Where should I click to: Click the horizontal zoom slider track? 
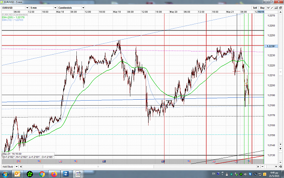click(x=269, y=167)
